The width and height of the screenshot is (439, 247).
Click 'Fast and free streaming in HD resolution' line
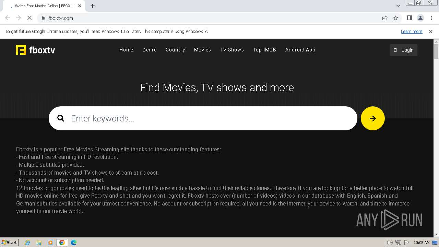67,157
